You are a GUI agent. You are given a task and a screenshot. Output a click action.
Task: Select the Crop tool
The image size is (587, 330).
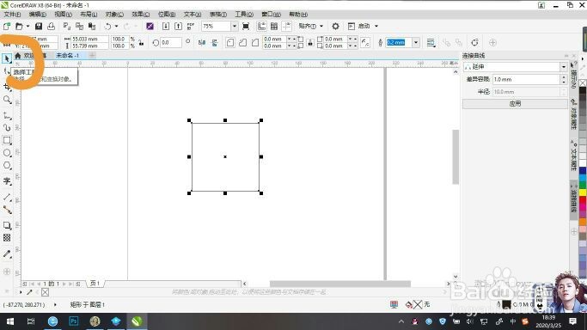(x=7, y=87)
